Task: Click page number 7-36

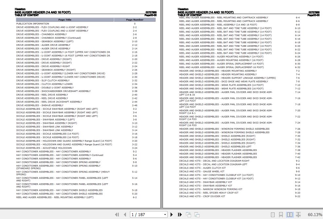Action: point(297,147)
